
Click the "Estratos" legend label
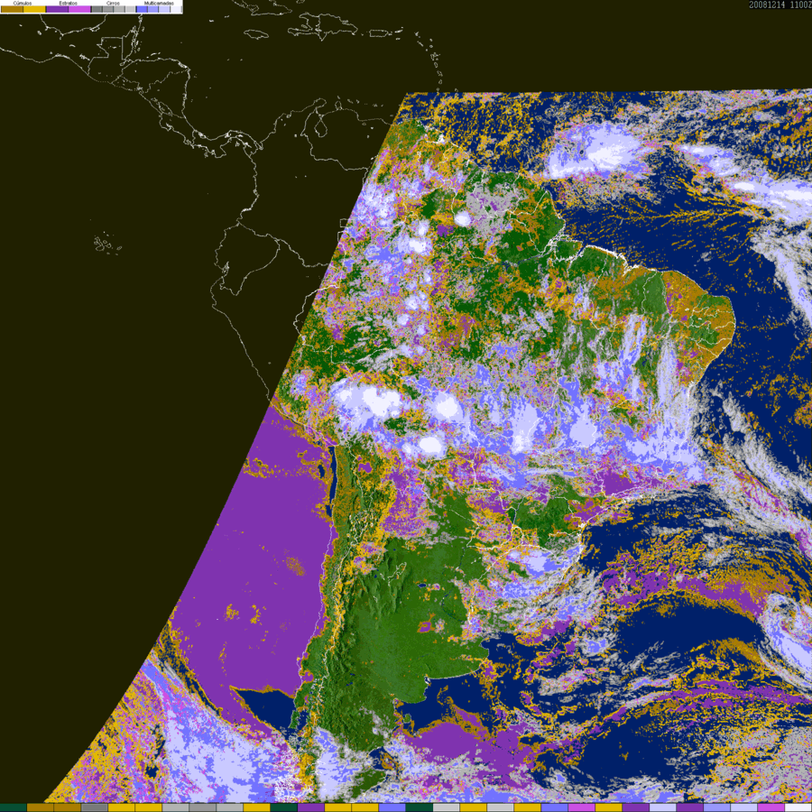(x=68, y=3)
